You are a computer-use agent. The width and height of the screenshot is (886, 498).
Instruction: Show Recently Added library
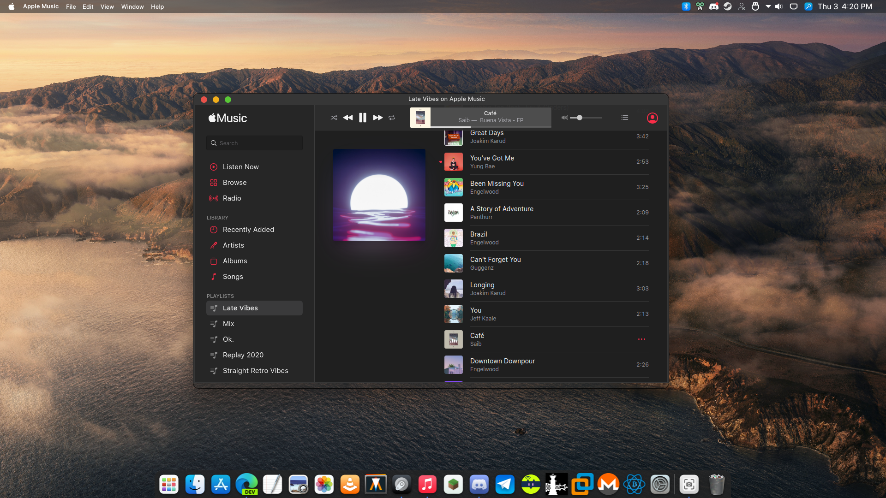point(254,230)
